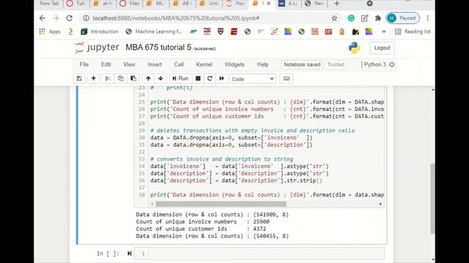The width and height of the screenshot is (469, 263).
Task: Expand hidden bookmarks with double chevron
Action: tap(384, 31)
